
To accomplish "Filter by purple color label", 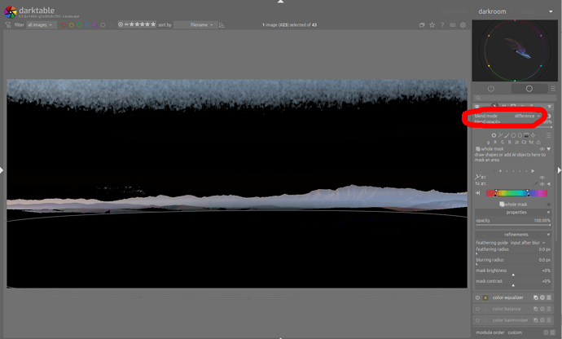I will tap(95, 25).
